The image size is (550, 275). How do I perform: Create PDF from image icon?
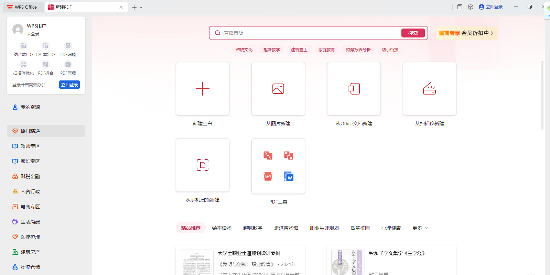pyautogui.click(x=278, y=89)
